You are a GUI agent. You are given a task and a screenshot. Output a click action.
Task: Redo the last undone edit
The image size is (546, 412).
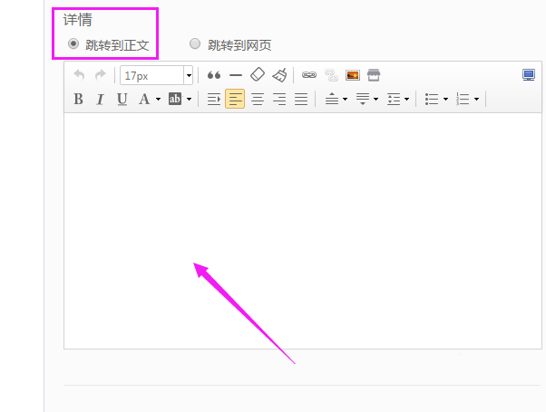pyautogui.click(x=101, y=75)
